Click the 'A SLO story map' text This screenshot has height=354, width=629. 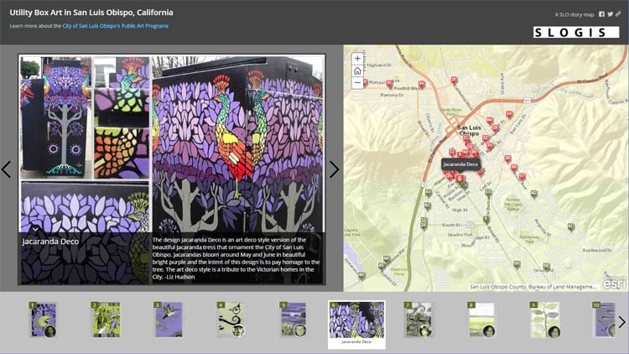(x=574, y=14)
